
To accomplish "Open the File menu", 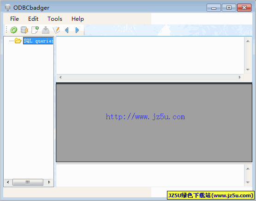I will click(x=14, y=19).
